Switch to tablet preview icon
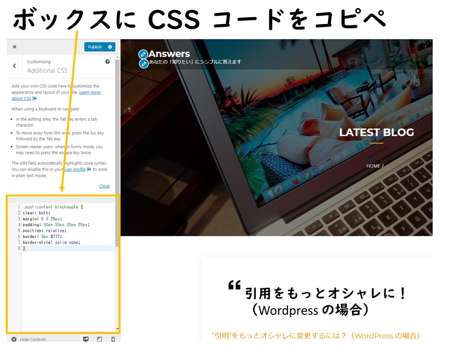 tap(99, 339)
